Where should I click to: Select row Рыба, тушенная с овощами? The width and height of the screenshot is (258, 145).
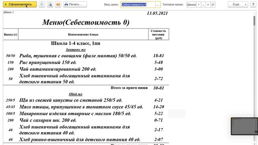86,56
